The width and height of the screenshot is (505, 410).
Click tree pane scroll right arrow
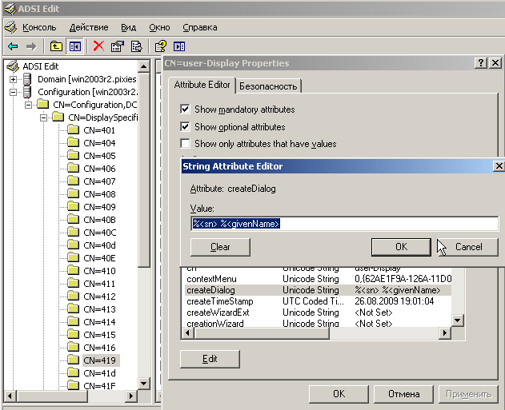coord(130,396)
